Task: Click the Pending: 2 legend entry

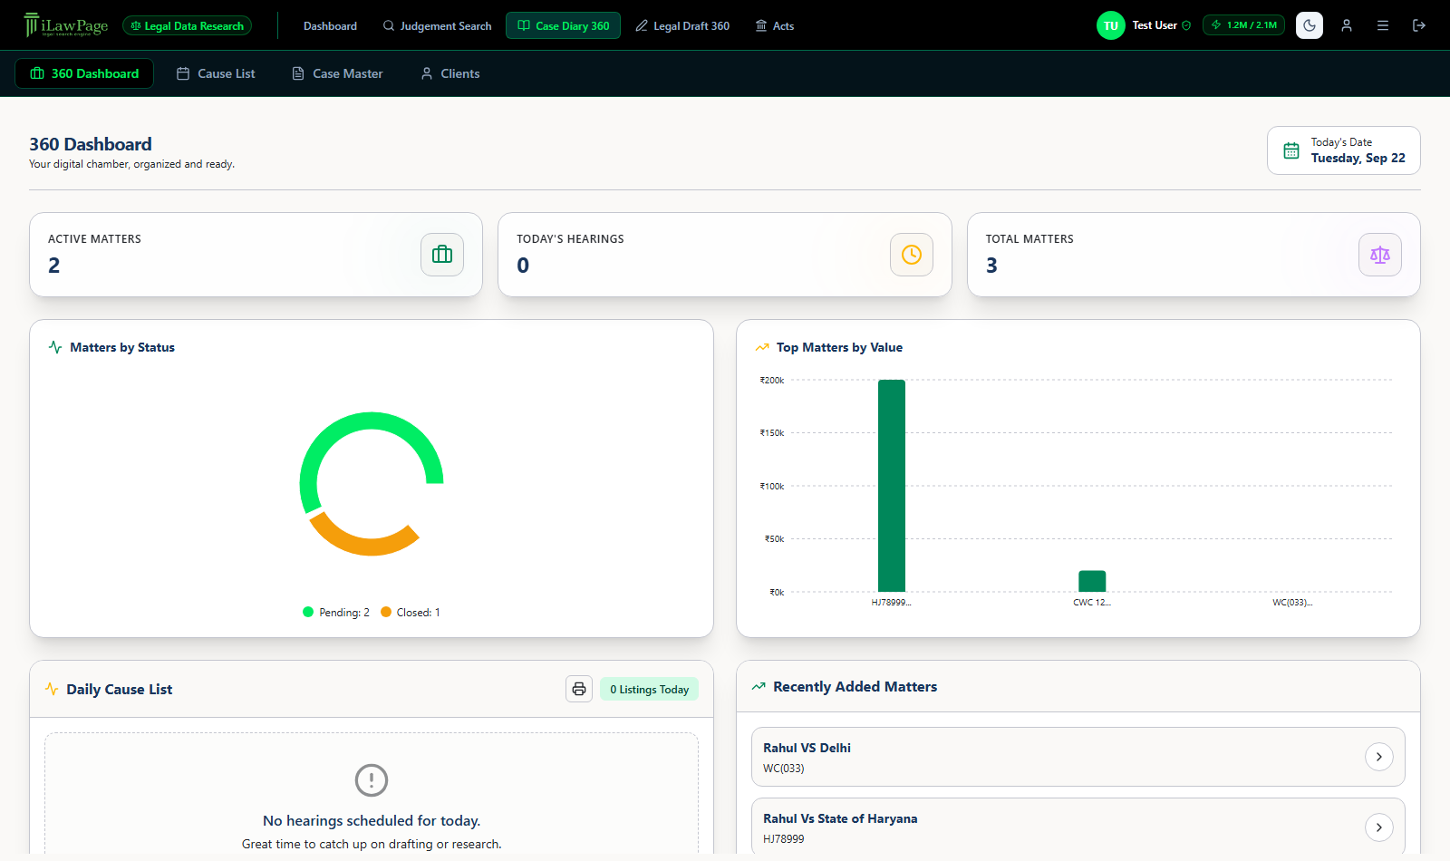Action: (x=336, y=613)
